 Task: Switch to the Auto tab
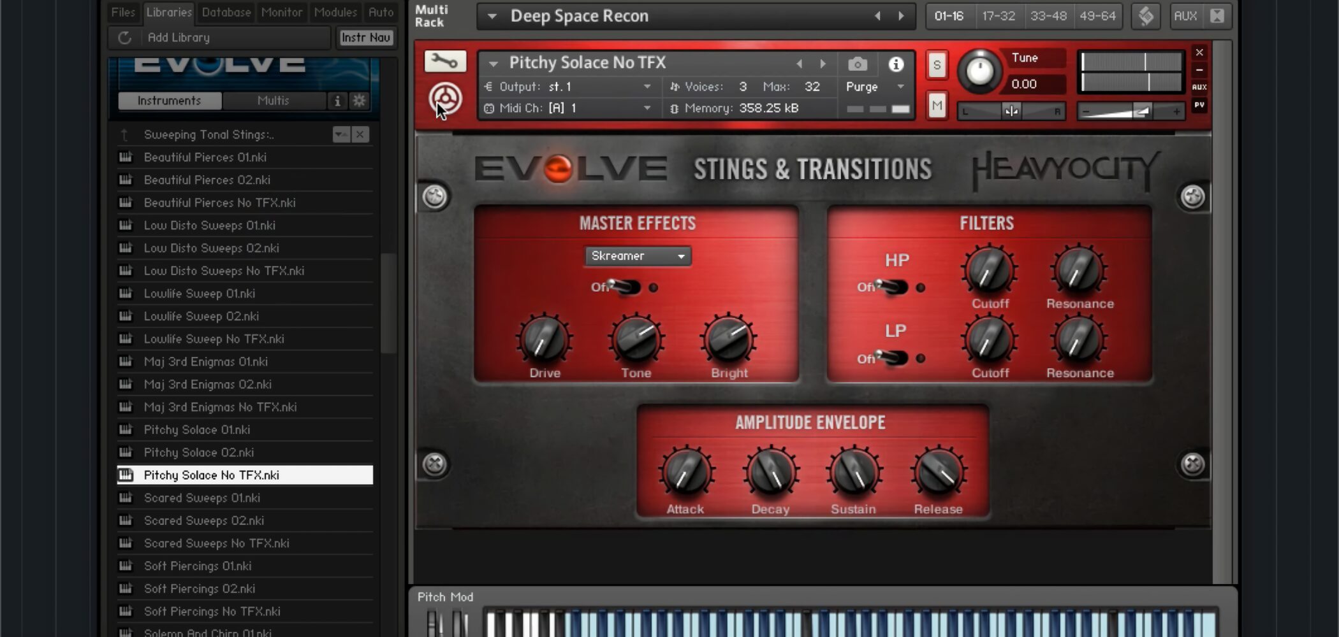381,12
